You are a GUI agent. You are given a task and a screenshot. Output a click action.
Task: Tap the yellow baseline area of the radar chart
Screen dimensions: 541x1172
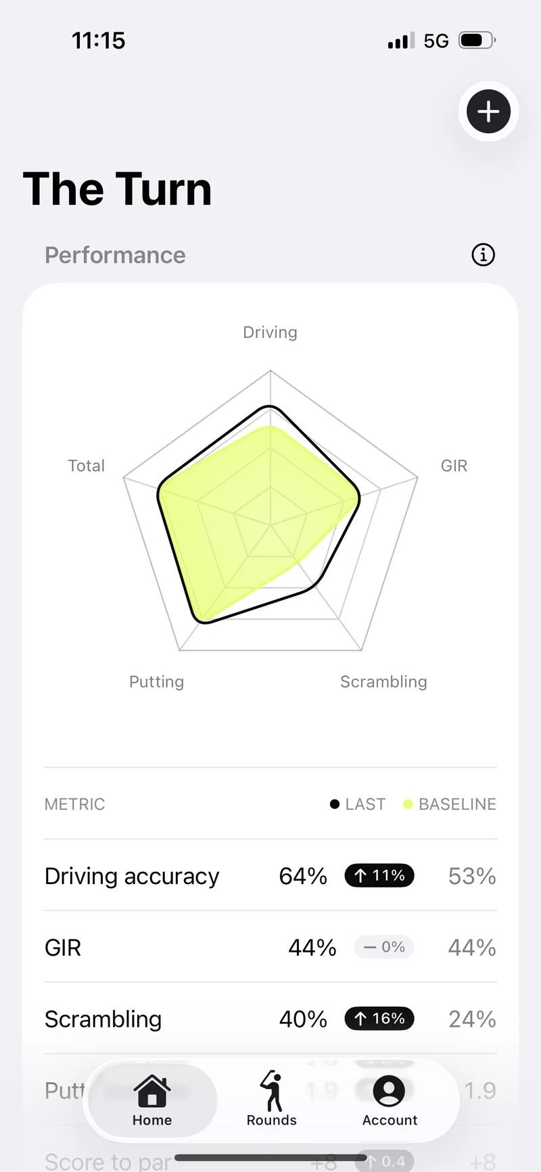click(x=250, y=520)
